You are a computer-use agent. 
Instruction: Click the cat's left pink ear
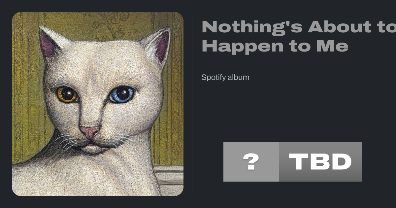tap(49, 44)
